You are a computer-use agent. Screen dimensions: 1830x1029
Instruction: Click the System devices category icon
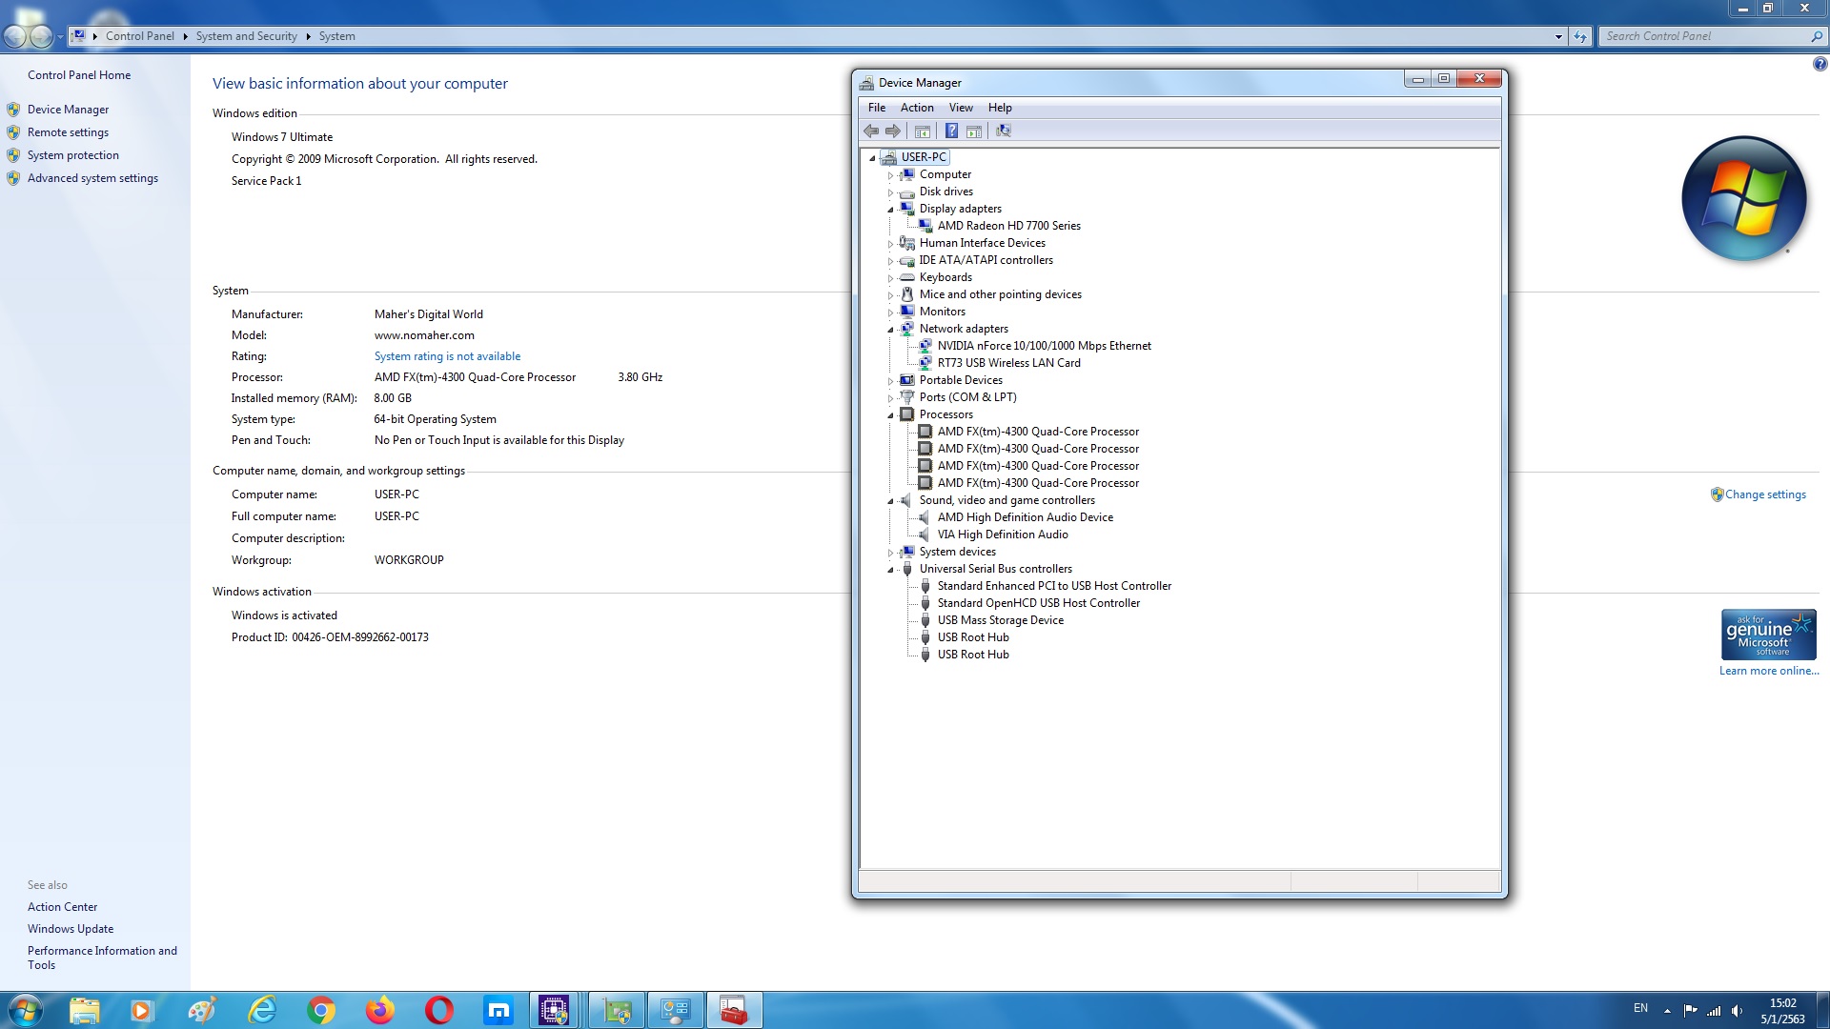[907, 552]
